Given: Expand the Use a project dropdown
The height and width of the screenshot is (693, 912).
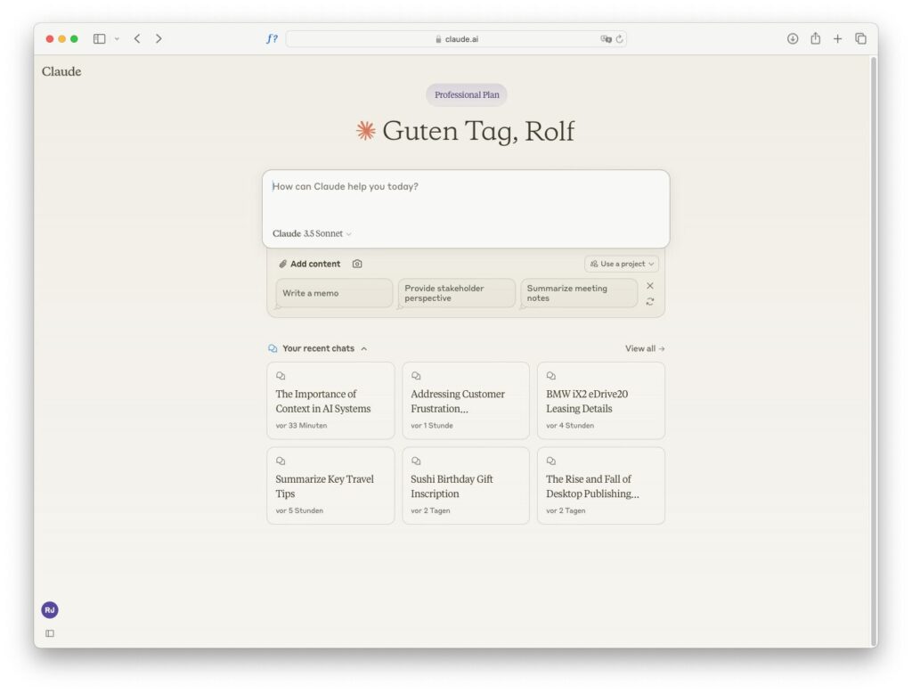Looking at the screenshot, I should (x=621, y=264).
